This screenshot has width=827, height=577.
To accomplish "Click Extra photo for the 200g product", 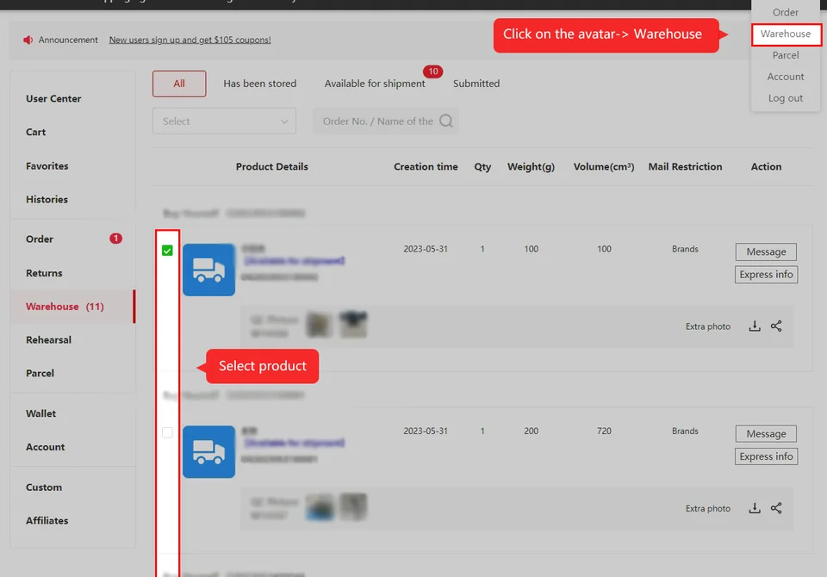I will (x=708, y=508).
